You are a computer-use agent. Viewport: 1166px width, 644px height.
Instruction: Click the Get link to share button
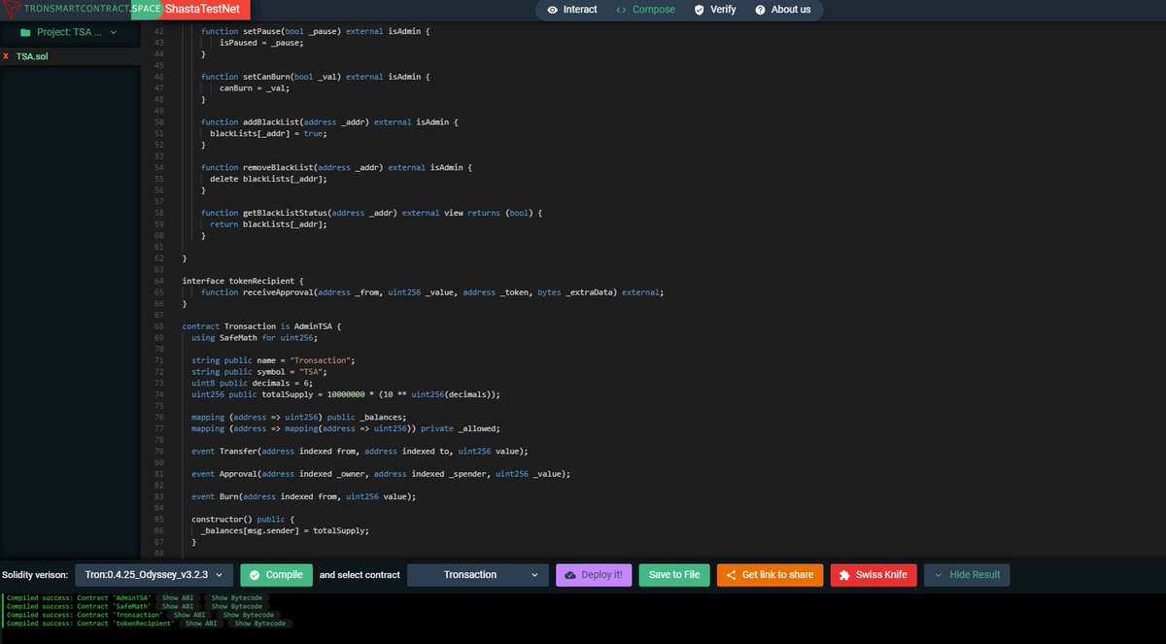pos(770,575)
